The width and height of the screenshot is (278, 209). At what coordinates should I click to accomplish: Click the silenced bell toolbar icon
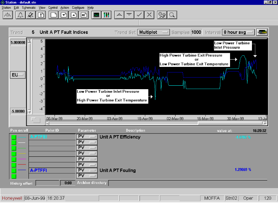(x=31, y=15)
